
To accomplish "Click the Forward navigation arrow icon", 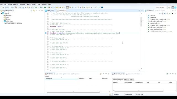I will (x=93, y=7).
